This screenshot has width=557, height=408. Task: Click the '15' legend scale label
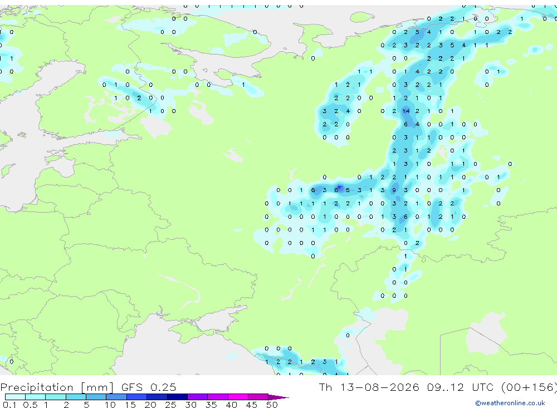[x=130, y=405]
